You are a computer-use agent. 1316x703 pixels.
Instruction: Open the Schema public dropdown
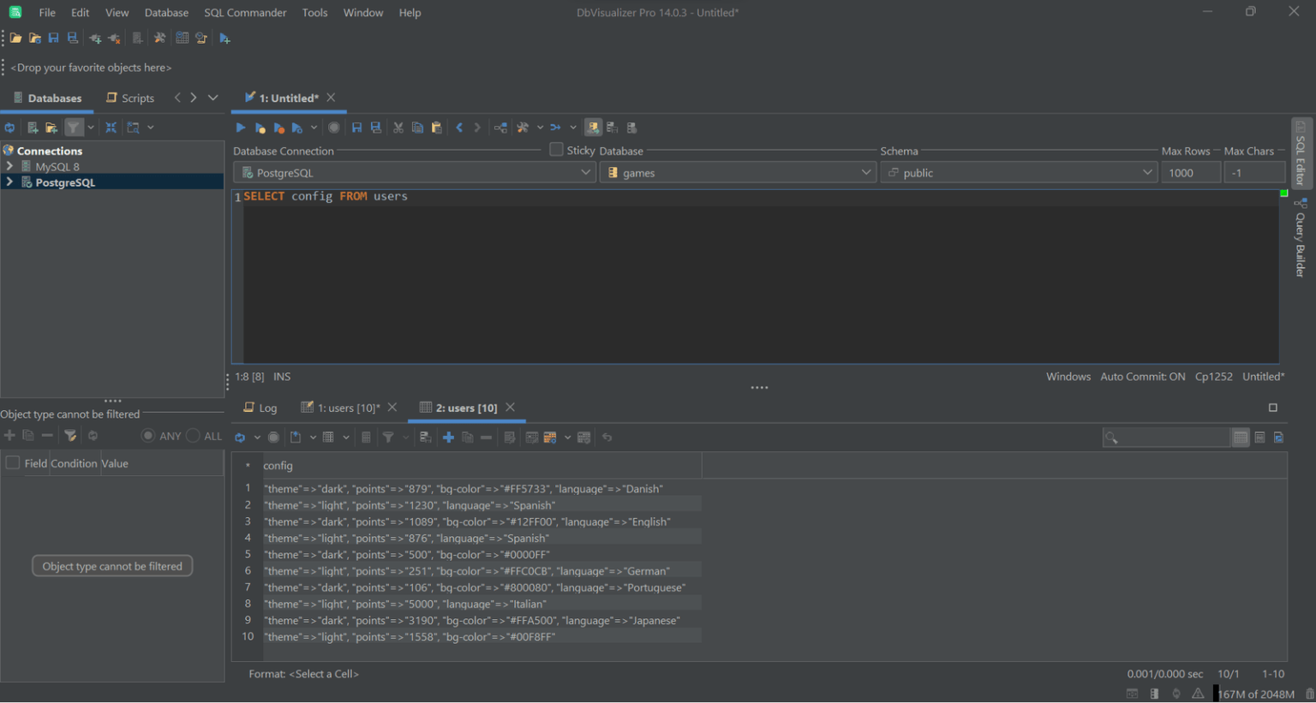pos(1019,173)
